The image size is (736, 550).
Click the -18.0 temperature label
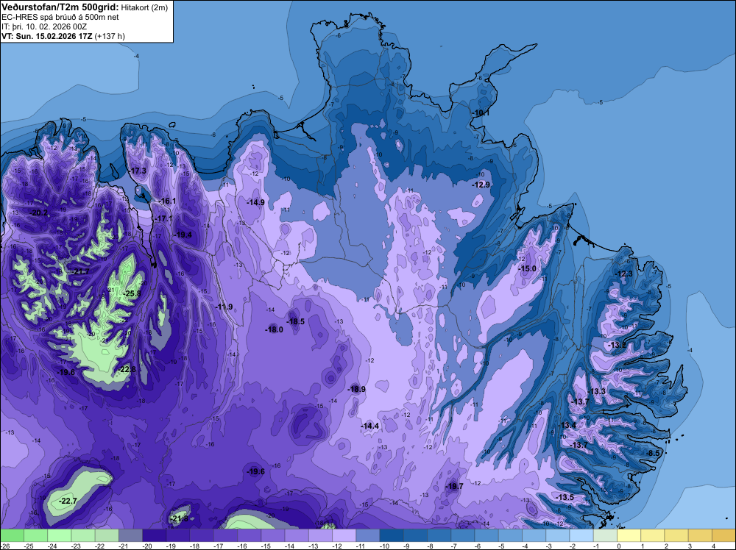(x=275, y=329)
